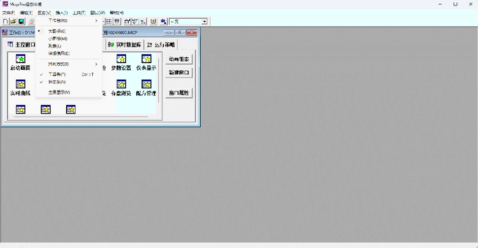Click the New project toolbar icon
This screenshot has width=478, height=248.
click(x=5, y=21)
